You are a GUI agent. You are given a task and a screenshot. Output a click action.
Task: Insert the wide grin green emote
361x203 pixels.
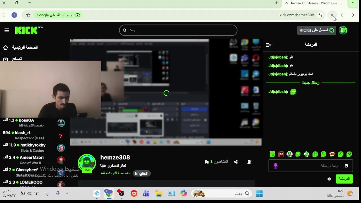pos(298,154)
